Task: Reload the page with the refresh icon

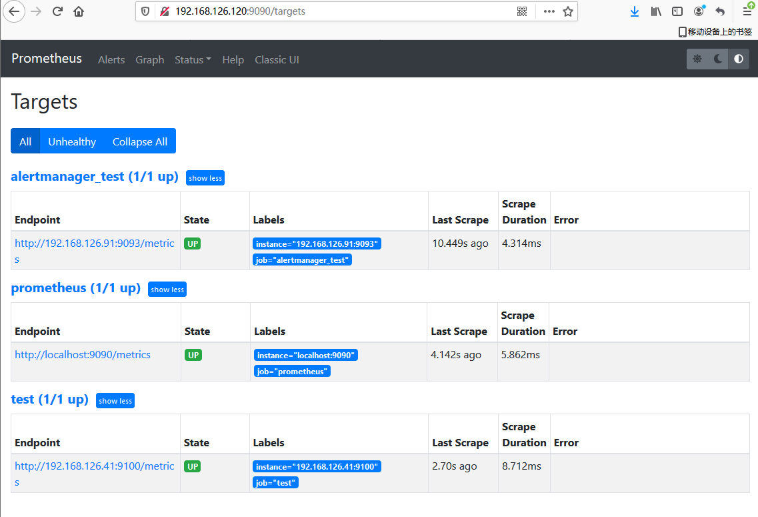Action: pyautogui.click(x=57, y=11)
